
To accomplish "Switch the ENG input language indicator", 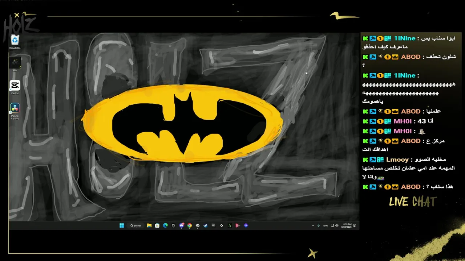I will point(325,225).
